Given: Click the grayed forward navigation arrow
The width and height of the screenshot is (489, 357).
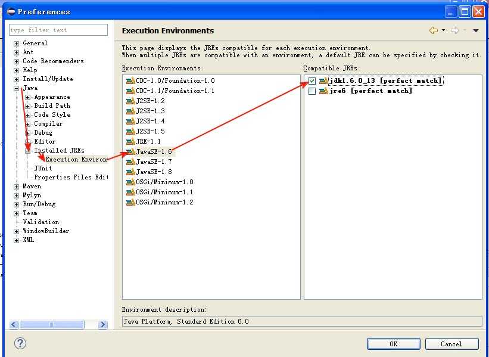Looking at the screenshot, I should [454, 30].
